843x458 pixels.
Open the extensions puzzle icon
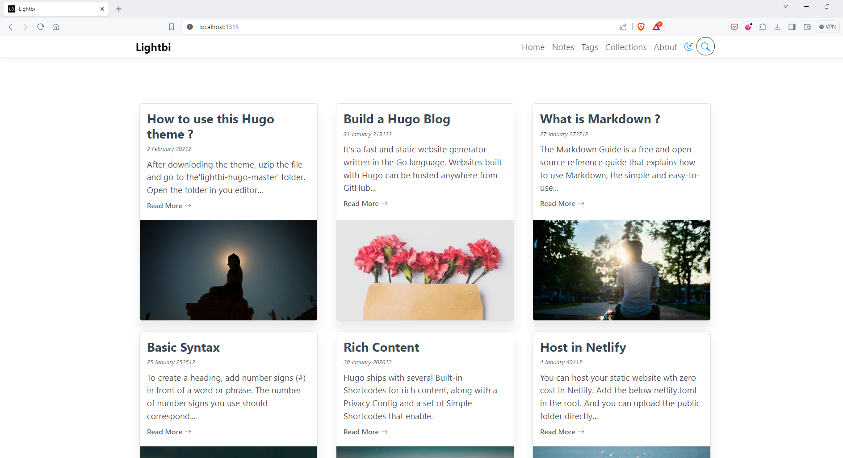pos(763,27)
